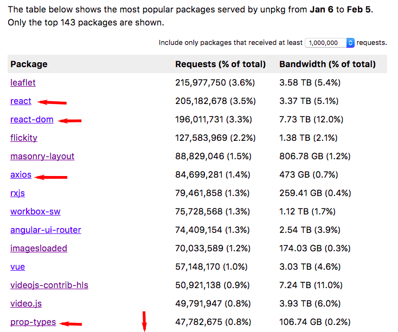Select flickity requests value 127,583,969 (2.2%)
Screen dimensions: 398x332
click(215, 138)
